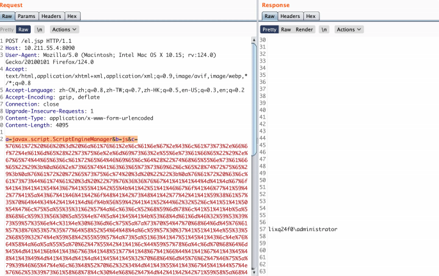Select the top Raw tab under Response

270,16
